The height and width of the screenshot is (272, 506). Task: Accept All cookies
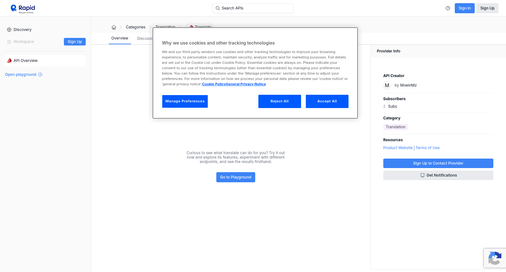click(327, 101)
